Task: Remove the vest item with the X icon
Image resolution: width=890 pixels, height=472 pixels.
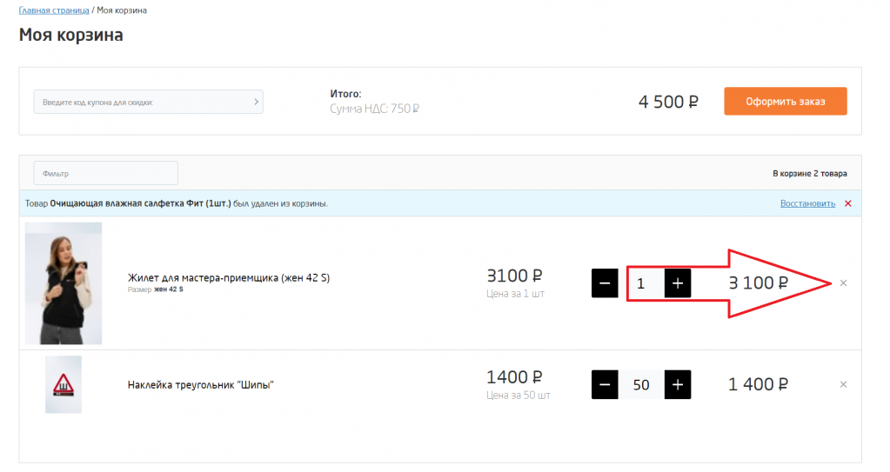Action: [x=843, y=283]
